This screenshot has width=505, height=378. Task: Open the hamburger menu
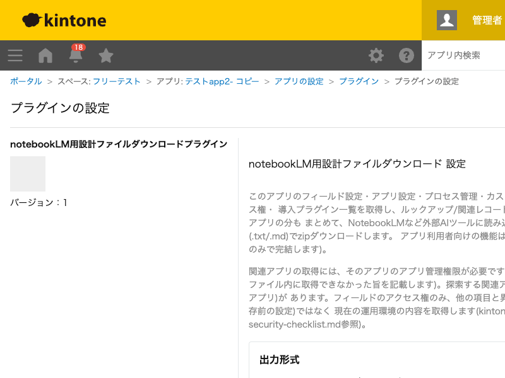tap(15, 55)
